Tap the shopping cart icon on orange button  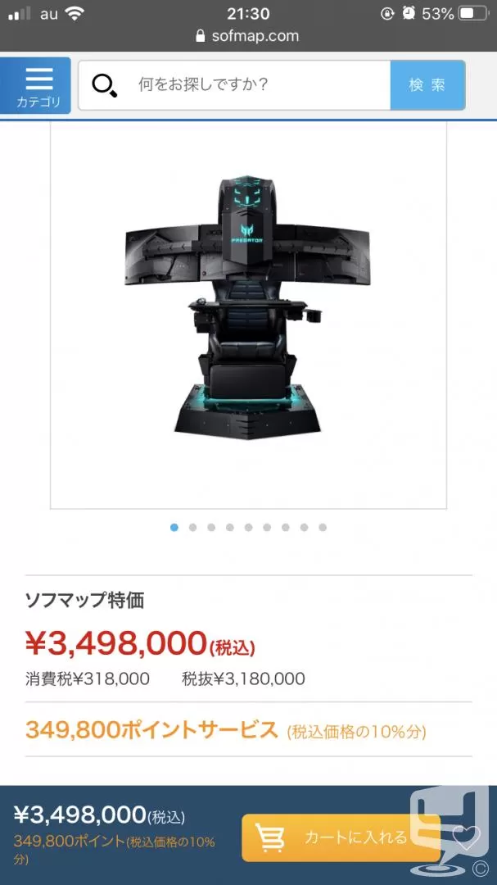(269, 837)
